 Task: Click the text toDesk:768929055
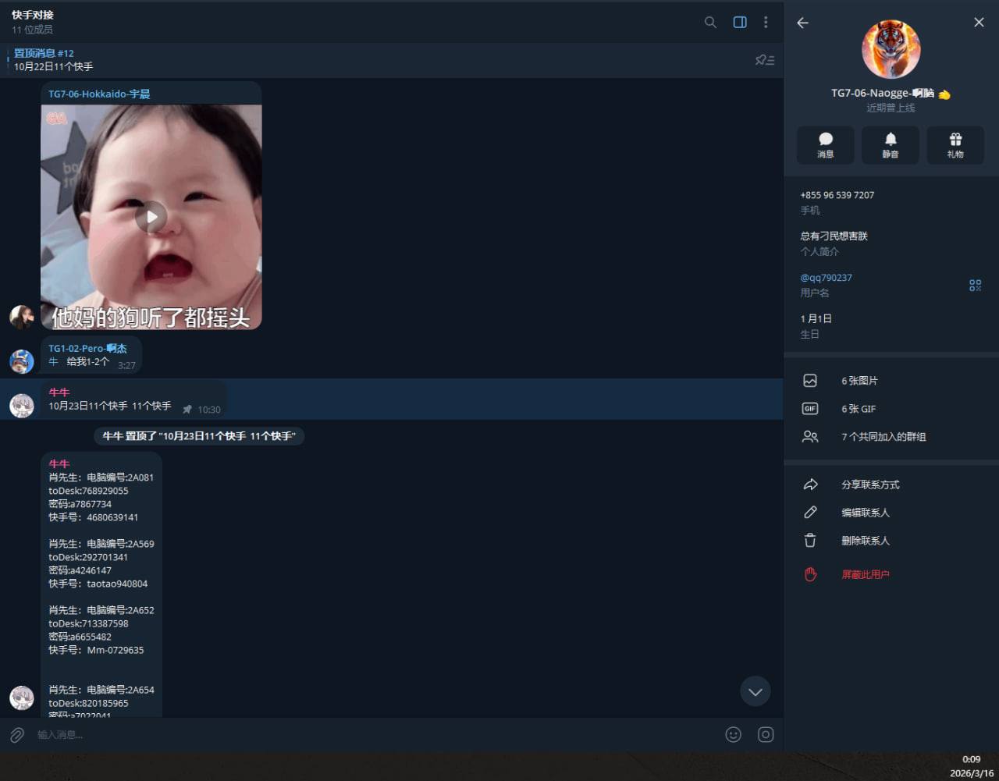pyautogui.click(x=88, y=491)
